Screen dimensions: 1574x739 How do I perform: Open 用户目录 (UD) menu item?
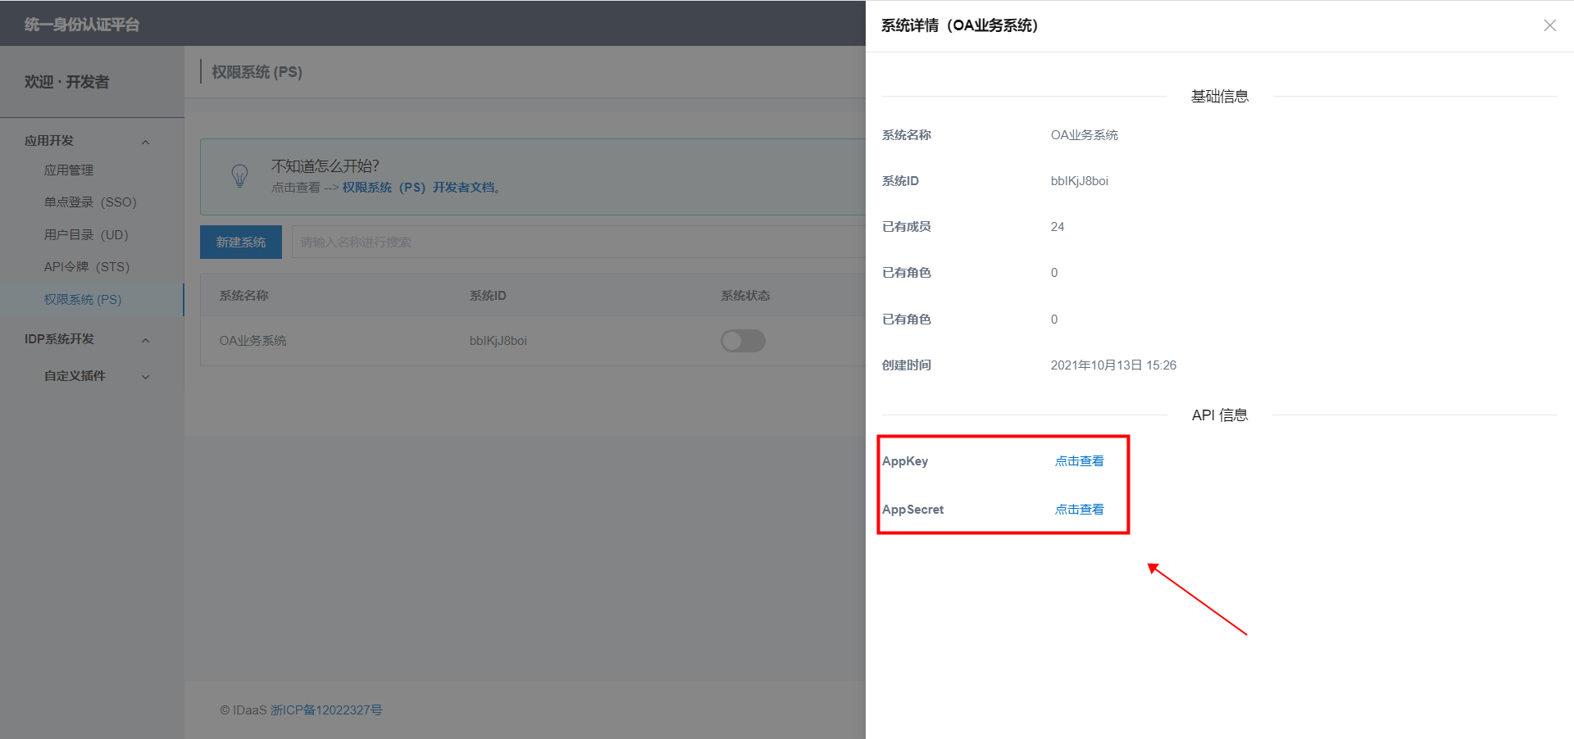86,235
